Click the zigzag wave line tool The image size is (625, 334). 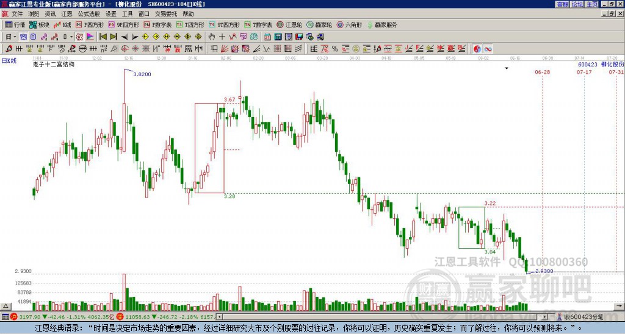click(x=266, y=49)
